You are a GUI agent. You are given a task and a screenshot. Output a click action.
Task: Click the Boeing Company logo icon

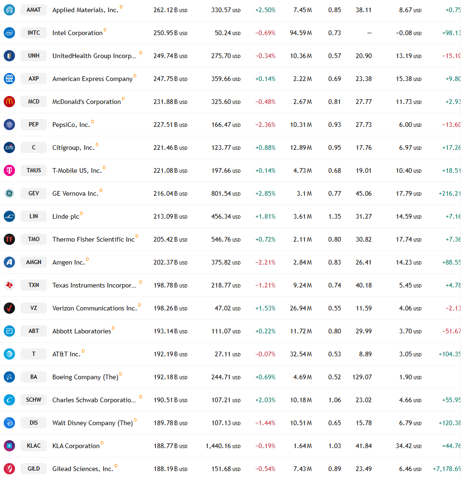tap(9, 377)
